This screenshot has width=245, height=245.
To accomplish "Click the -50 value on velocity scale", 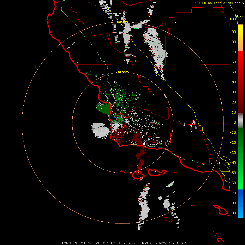I will point(233,173).
